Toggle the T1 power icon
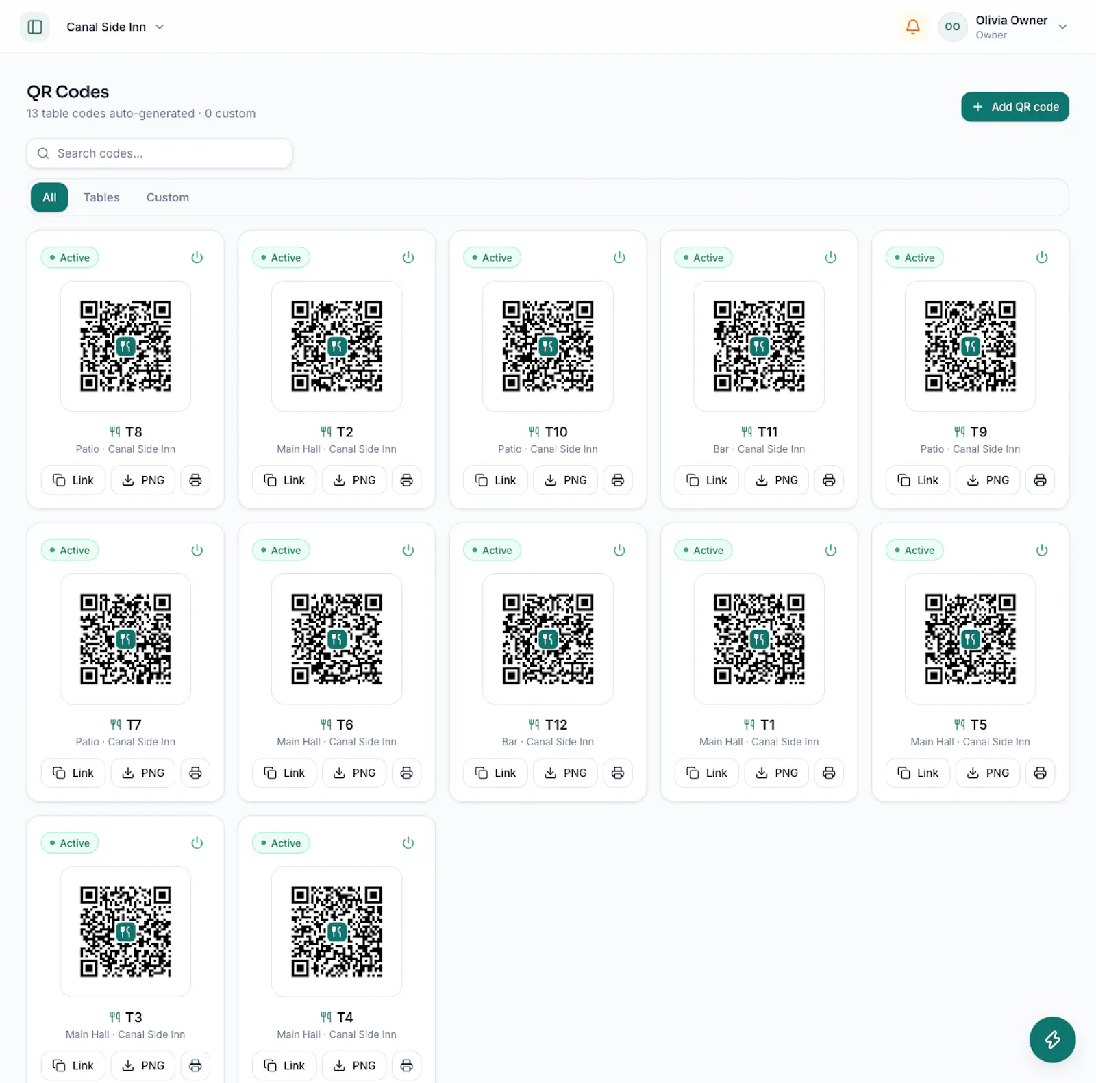The image size is (1096, 1083). 831,550
